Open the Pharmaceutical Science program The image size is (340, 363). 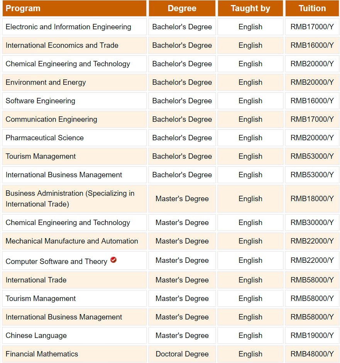[44, 138]
